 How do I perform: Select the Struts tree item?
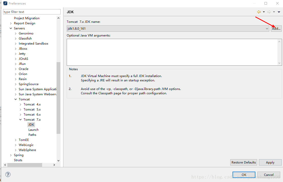(18, 160)
